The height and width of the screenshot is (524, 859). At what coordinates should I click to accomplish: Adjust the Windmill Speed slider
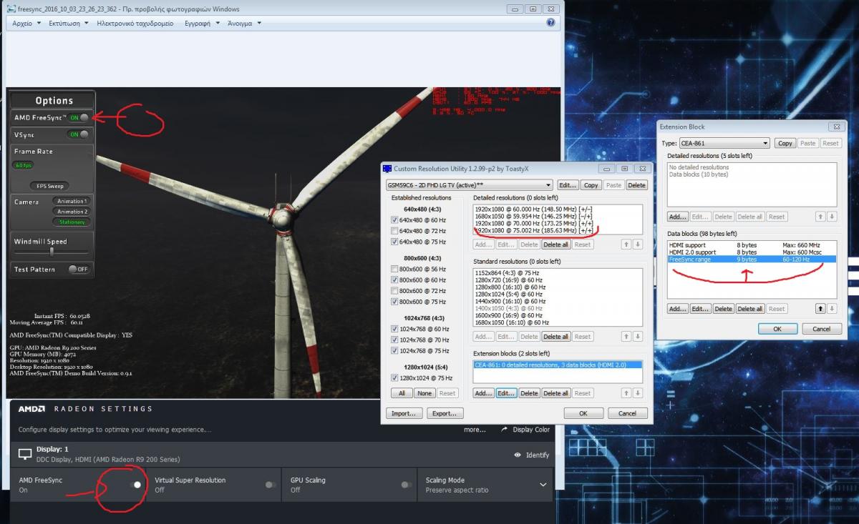[x=52, y=251]
